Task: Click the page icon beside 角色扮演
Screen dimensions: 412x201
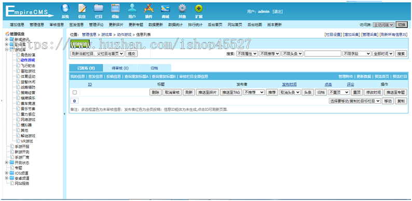Action: 18,55
